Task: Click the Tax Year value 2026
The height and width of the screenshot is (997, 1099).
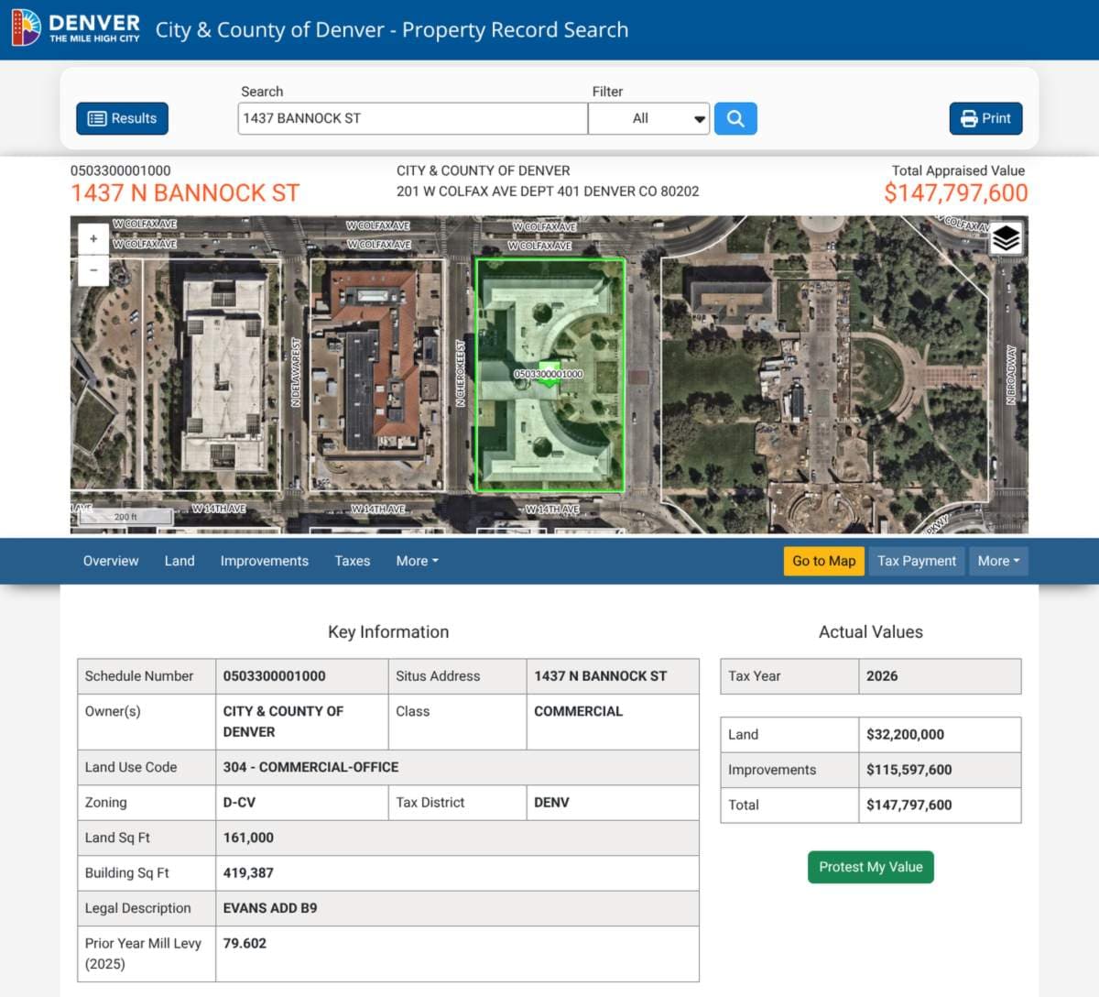Action: (882, 676)
